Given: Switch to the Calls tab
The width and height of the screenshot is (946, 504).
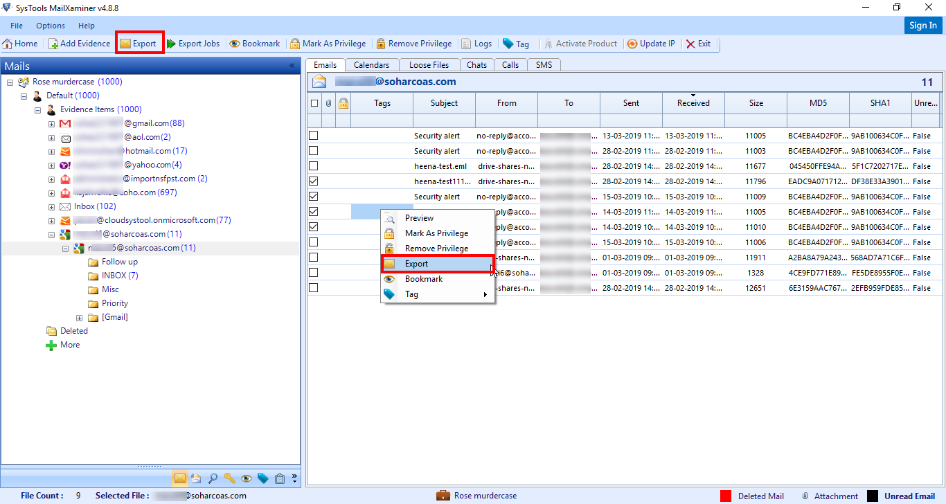Looking at the screenshot, I should point(510,65).
